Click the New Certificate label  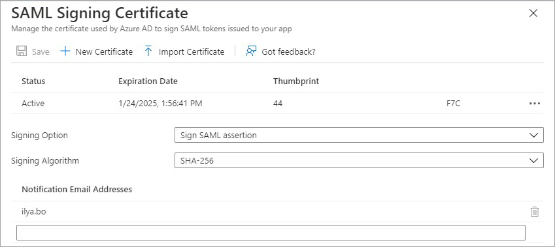104,52
